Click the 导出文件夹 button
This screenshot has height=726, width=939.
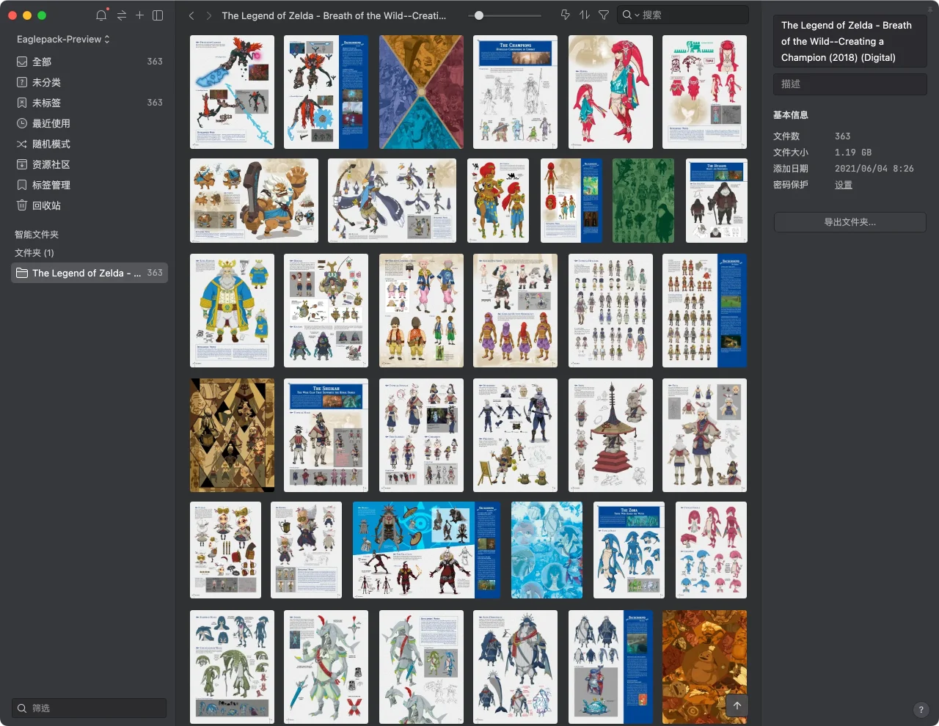850,222
